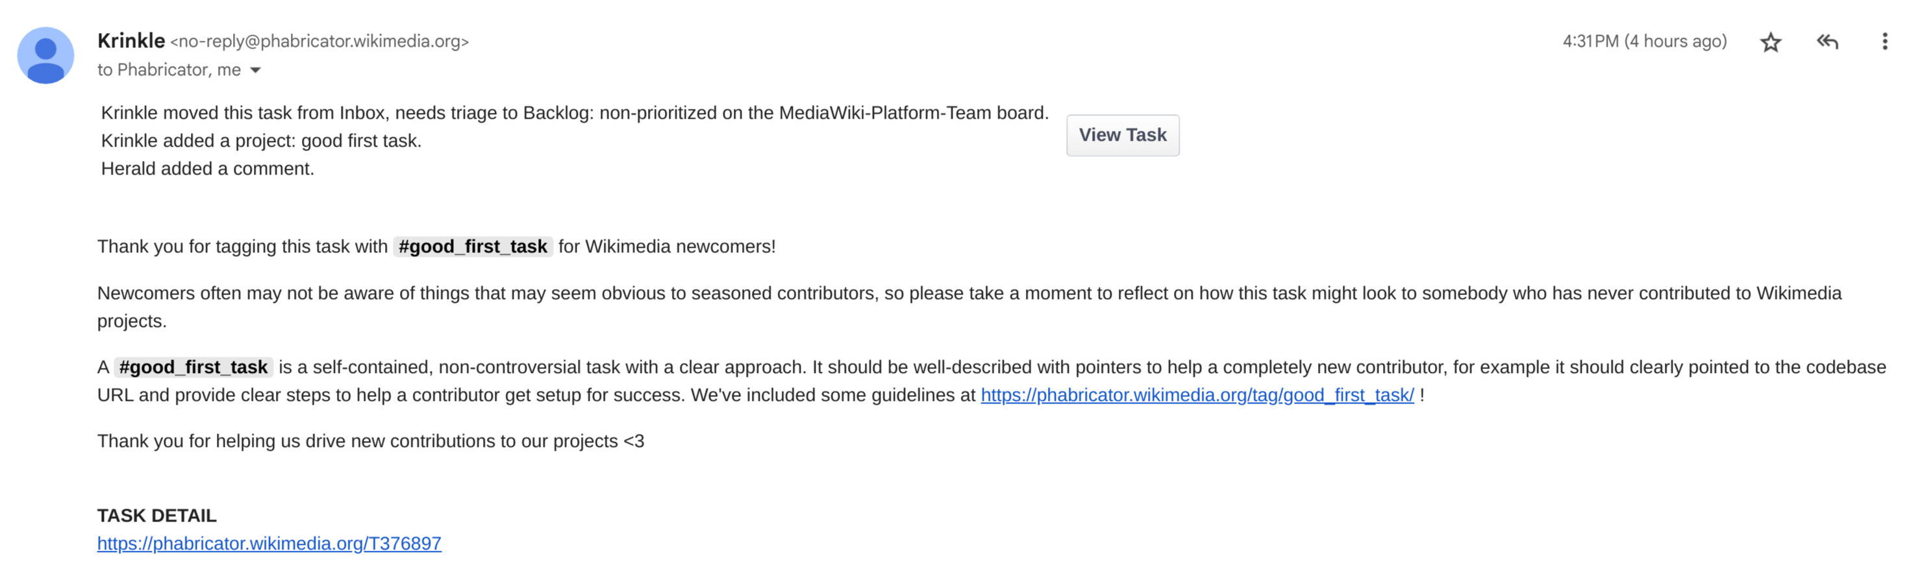
Task: Click the sender name Krinkle
Action: (131, 41)
